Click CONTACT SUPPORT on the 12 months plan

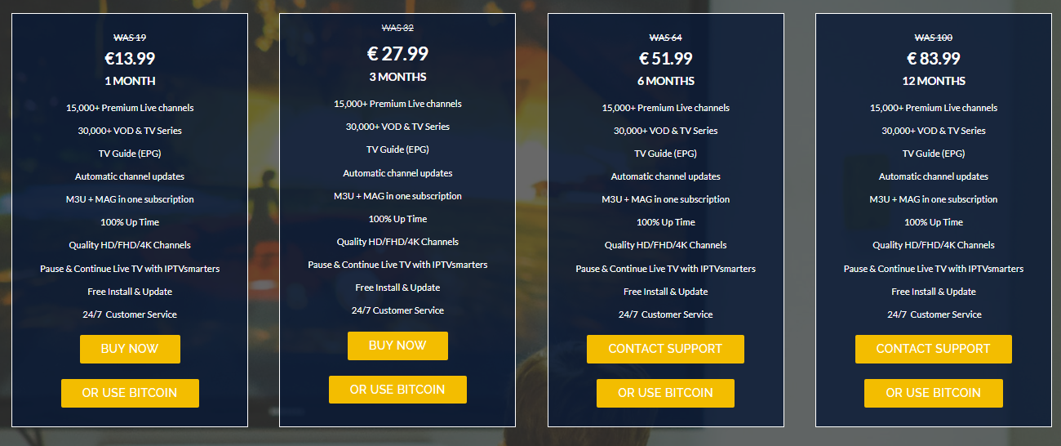click(933, 349)
